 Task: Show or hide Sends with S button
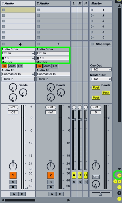(x=115, y=181)
